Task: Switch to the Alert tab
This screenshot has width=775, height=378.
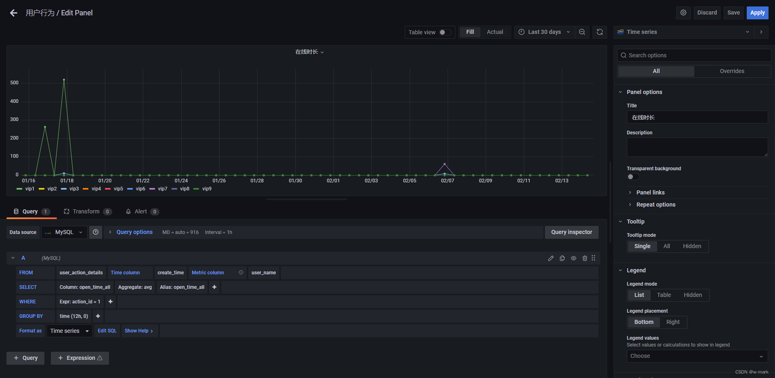Action: (x=142, y=211)
